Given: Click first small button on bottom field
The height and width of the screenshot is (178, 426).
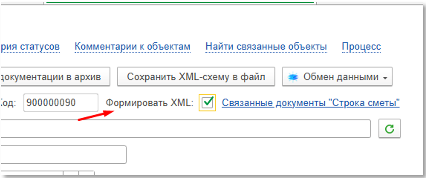Looking at the screenshot, I should click(71, 174).
